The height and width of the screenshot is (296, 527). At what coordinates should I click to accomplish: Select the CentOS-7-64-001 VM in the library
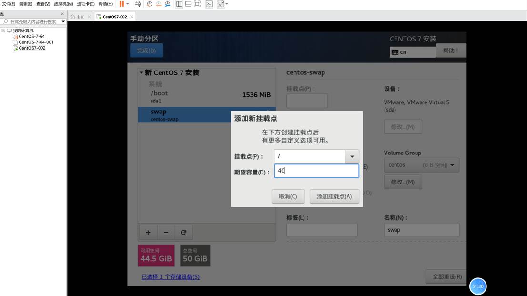[36, 42]
